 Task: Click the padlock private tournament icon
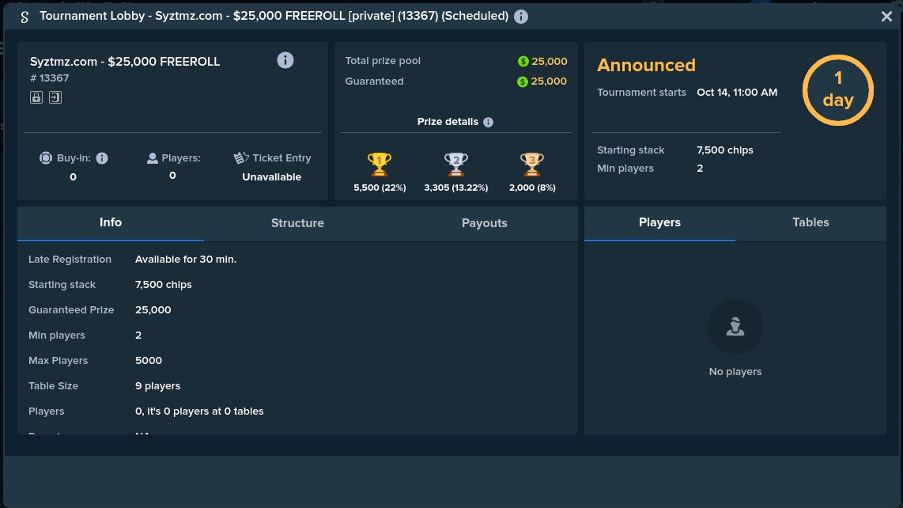36,97
